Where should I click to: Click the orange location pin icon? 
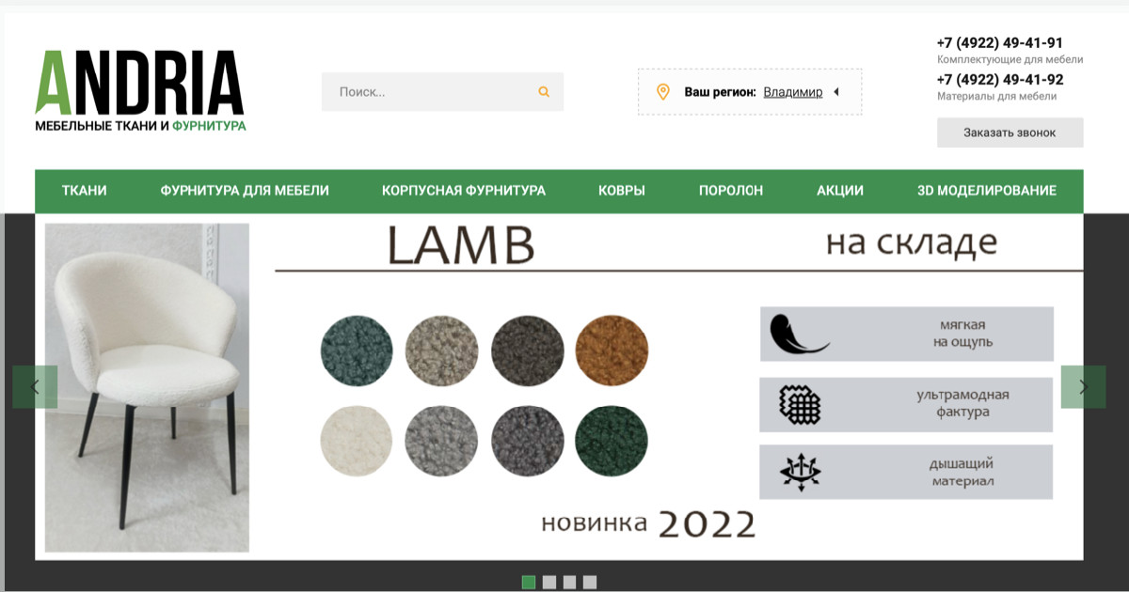click(x=662, y=92)
